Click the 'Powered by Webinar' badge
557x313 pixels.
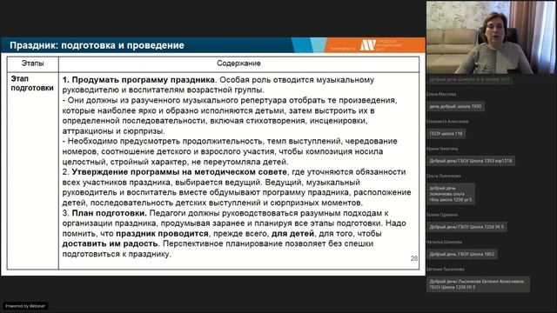point(25,306)
